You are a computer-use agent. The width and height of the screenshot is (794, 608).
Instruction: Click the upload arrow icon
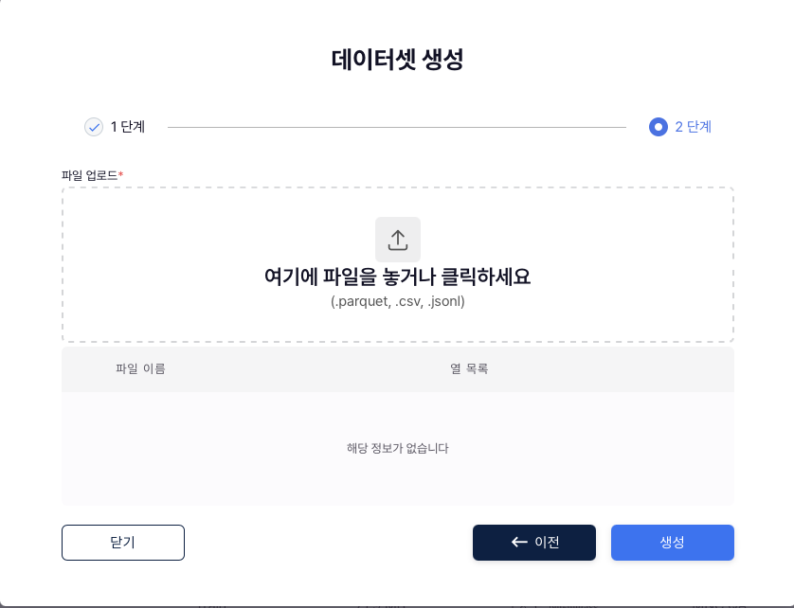[398, 240]
